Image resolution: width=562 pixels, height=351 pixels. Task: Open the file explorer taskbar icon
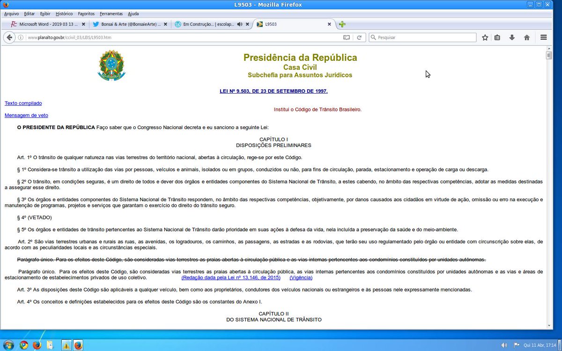coord(50,345)
